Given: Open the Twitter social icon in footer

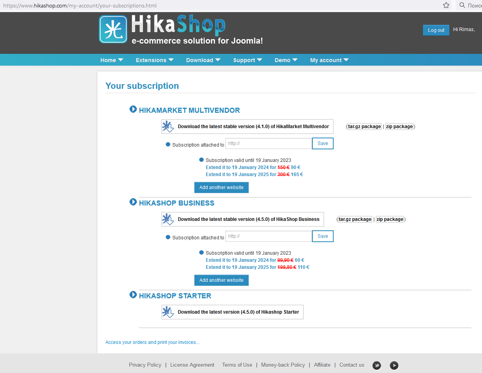Looking at the screenshot, I should click(377, 366).
